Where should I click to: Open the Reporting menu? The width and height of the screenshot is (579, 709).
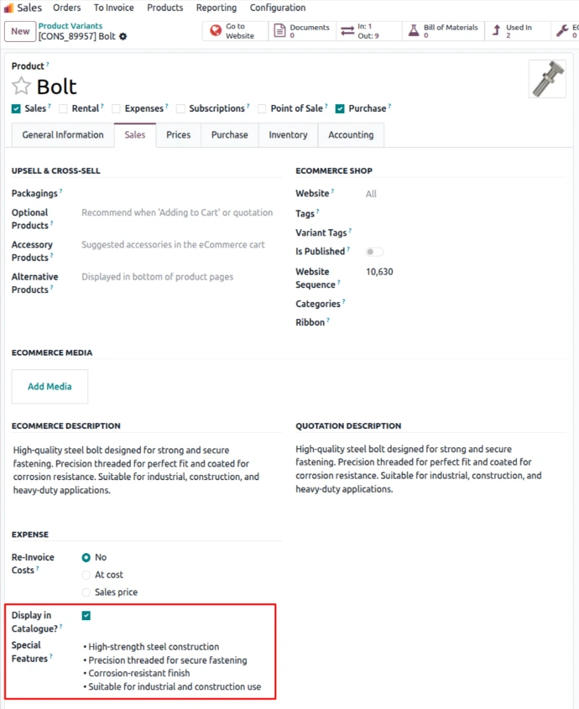(x=216, y=8)
